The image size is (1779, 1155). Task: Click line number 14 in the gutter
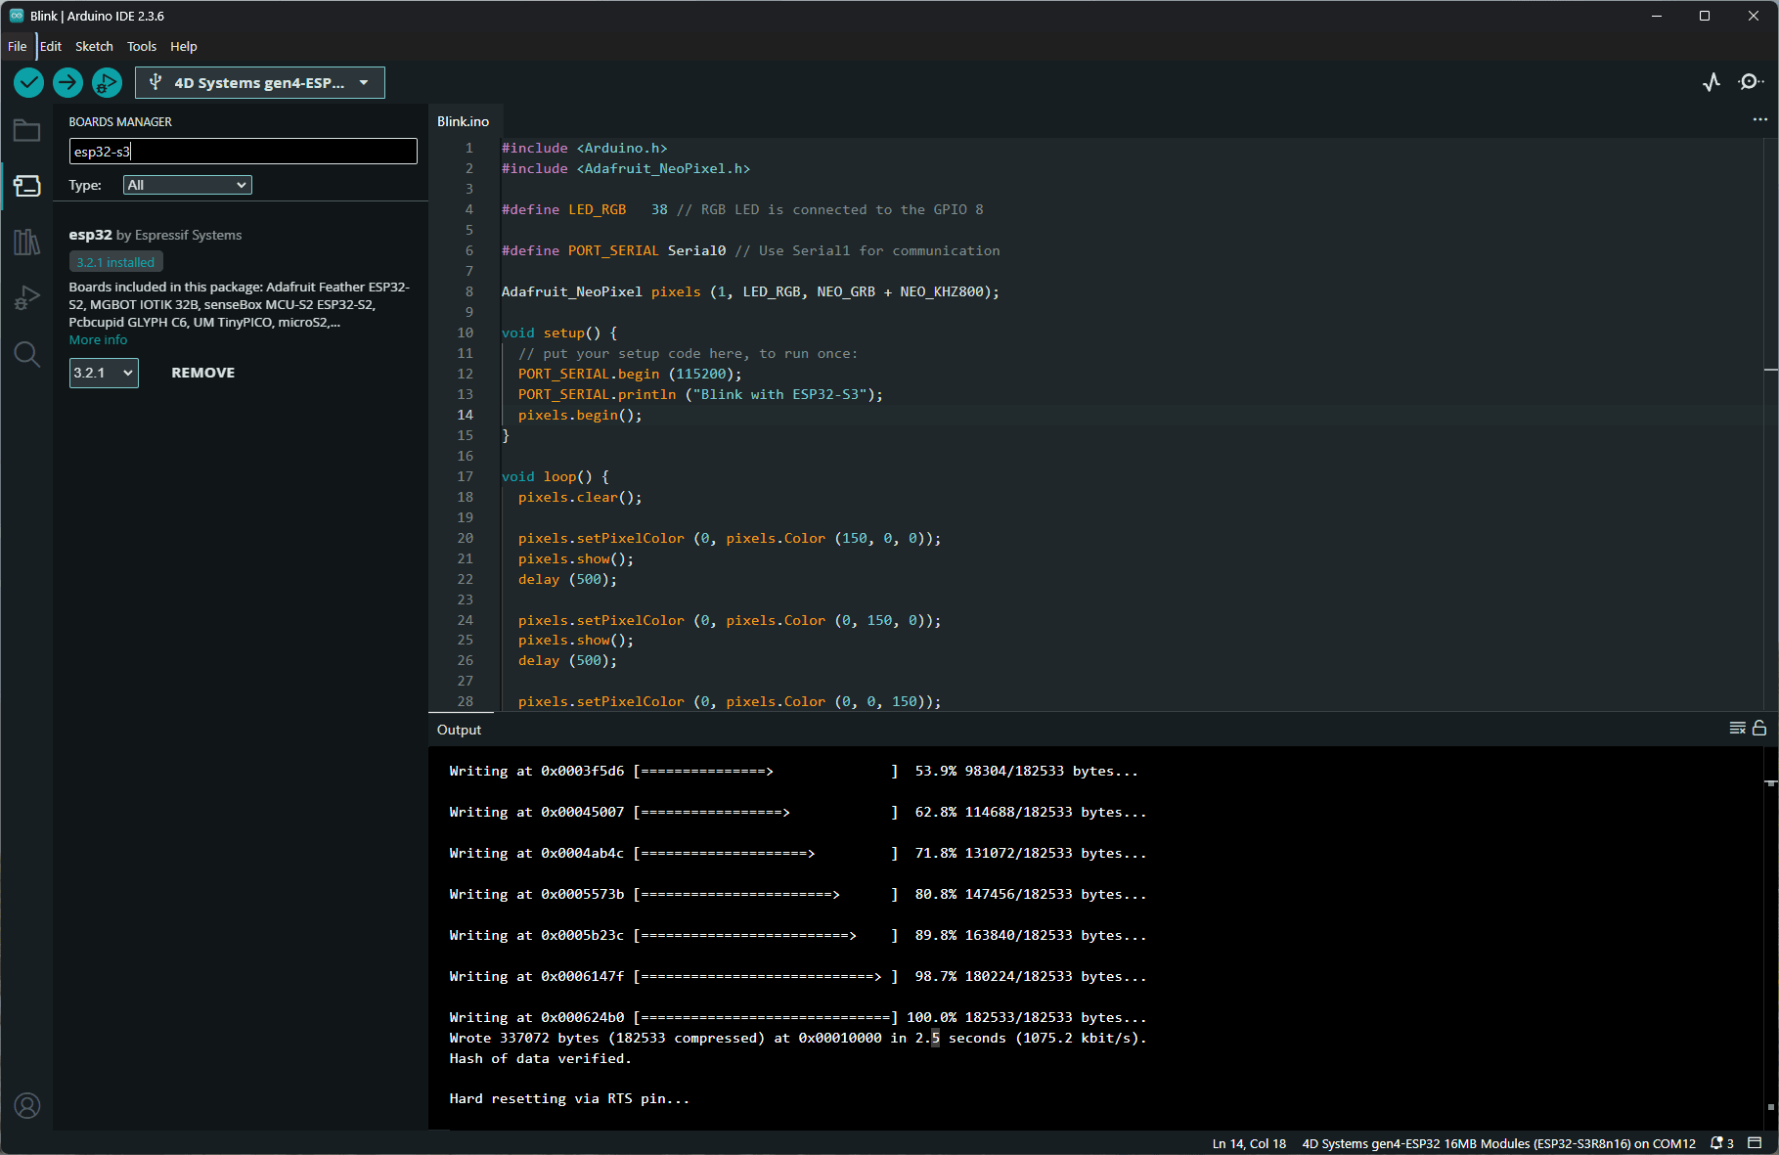pyautogui.click(x=466, y=415)
